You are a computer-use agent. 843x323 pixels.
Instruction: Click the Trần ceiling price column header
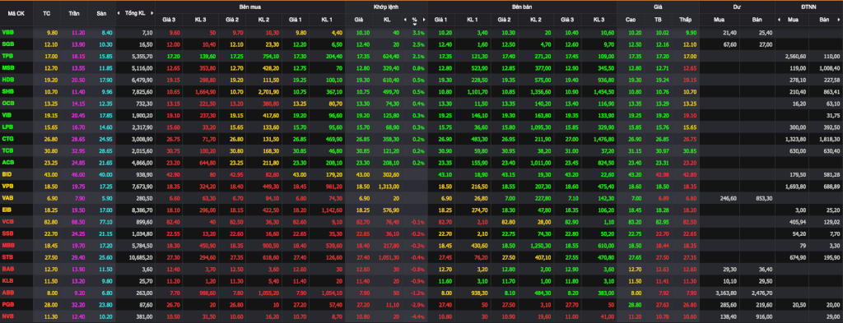click(x=74, y=13)
